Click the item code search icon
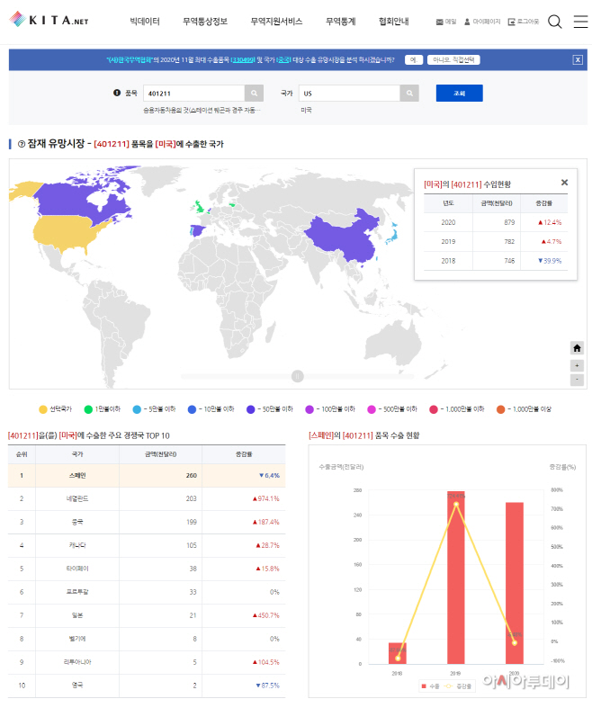This screenshot has width=592, height=708. (x=256, y=93)
